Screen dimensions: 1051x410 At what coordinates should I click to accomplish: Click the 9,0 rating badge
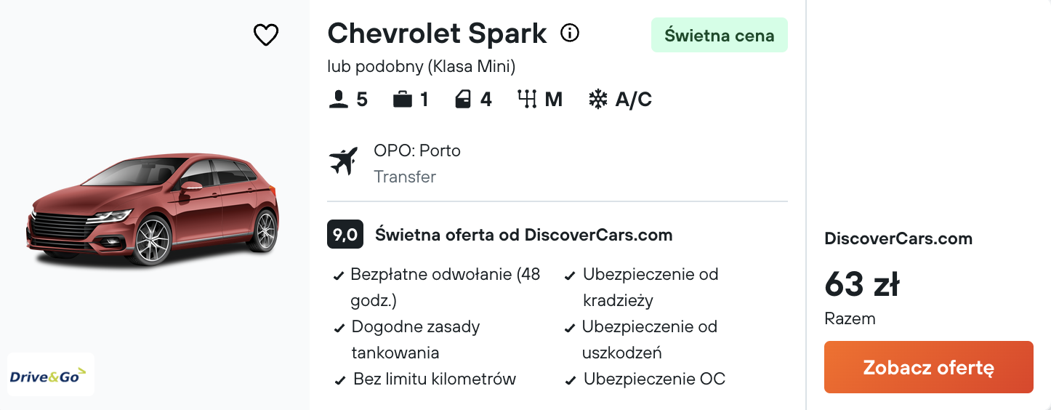(345, 235)
